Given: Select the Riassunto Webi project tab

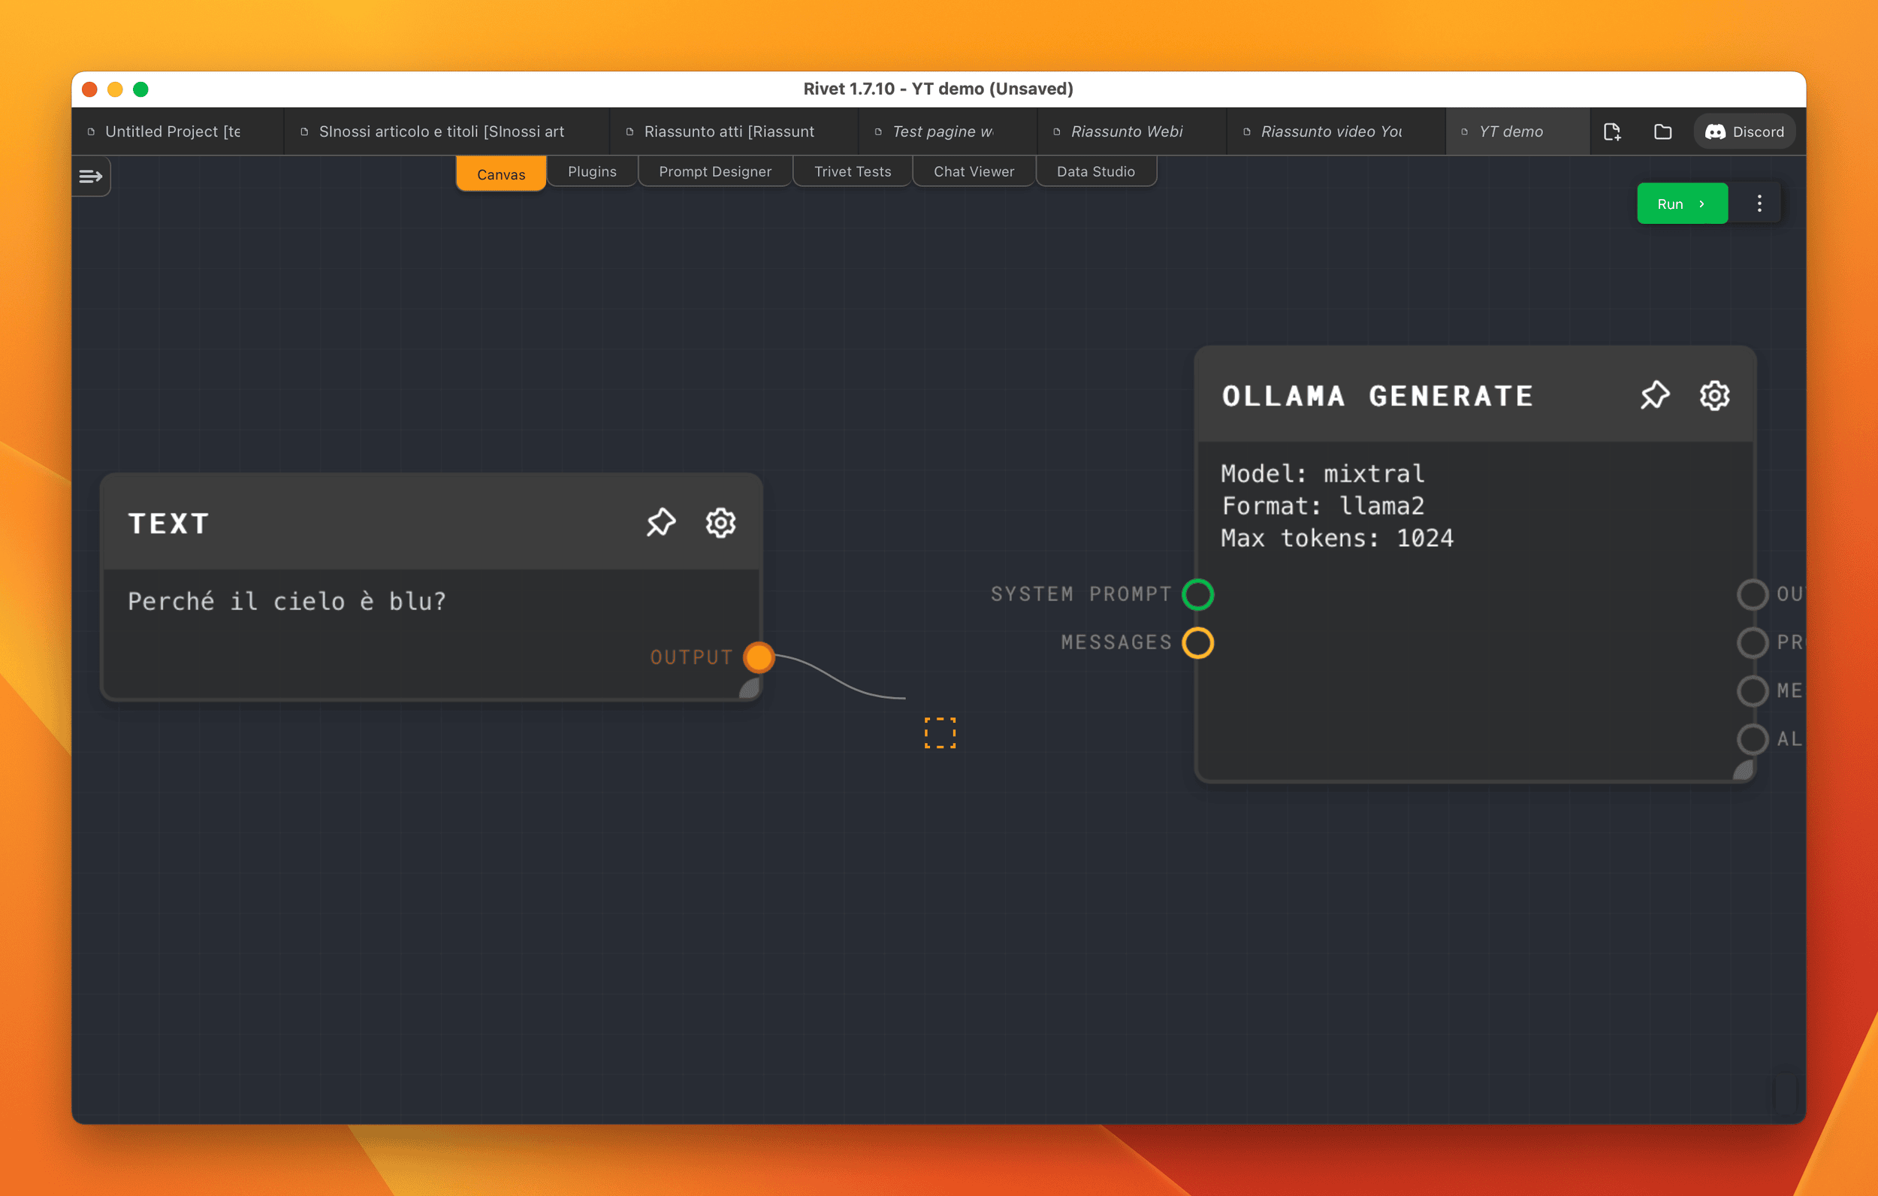Looking at the screenshot, I should (x=1132, y=132).
